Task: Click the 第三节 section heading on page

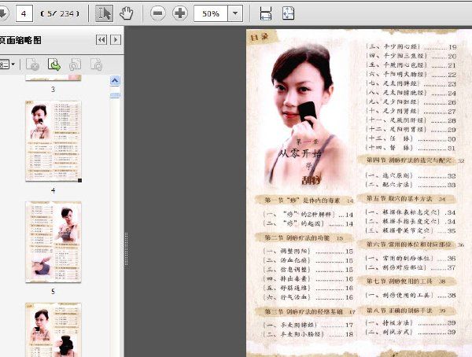Action: click(x=304, y=311)
